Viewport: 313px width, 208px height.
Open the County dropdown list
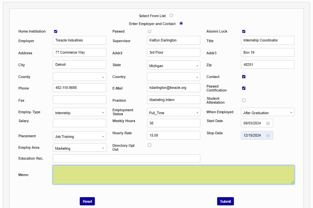click(x=79, y=77)
